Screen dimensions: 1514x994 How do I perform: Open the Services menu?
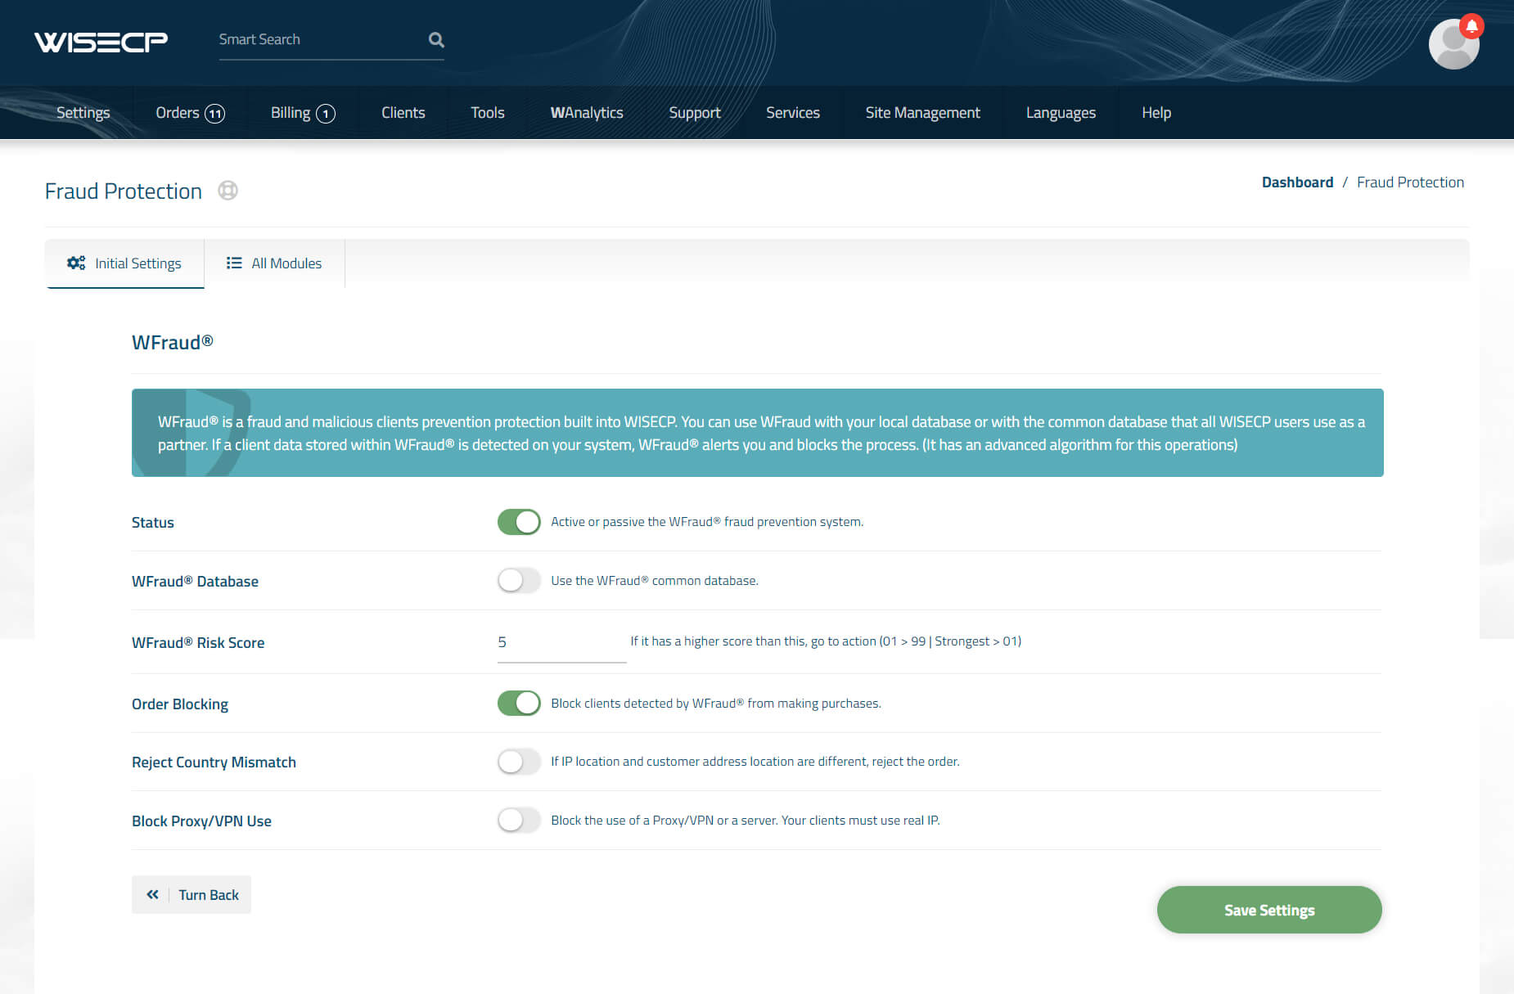793,113
